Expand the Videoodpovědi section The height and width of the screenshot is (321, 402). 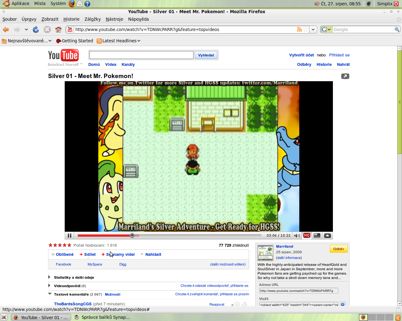pyautogui.click(x=67, y=286)
